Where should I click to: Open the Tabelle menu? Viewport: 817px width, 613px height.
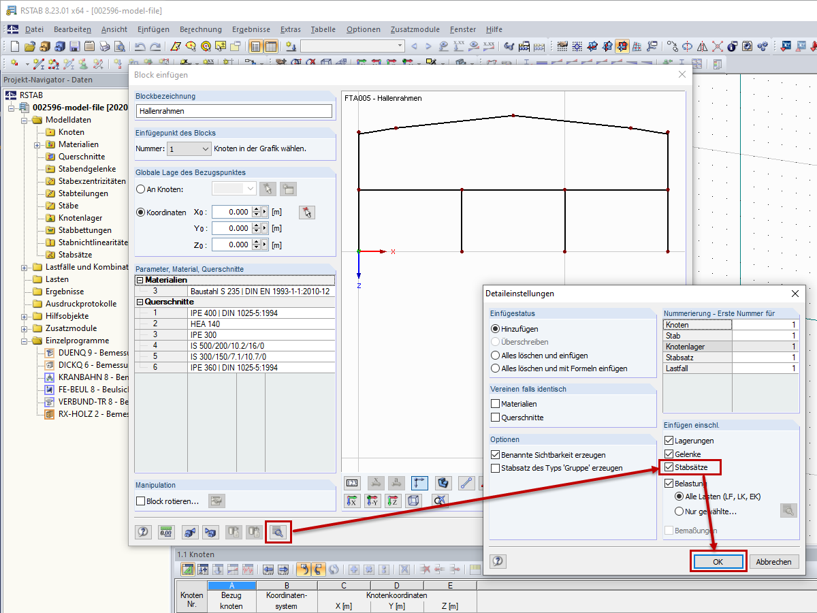pos(323,29)
